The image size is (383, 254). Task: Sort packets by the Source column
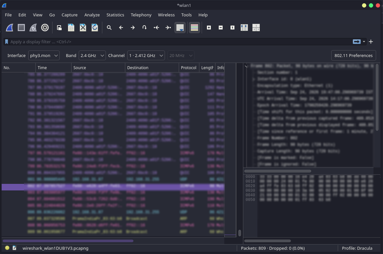98,68
